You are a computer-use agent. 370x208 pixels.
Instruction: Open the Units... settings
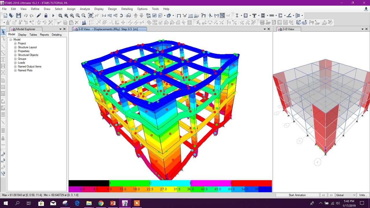point(363,195)
